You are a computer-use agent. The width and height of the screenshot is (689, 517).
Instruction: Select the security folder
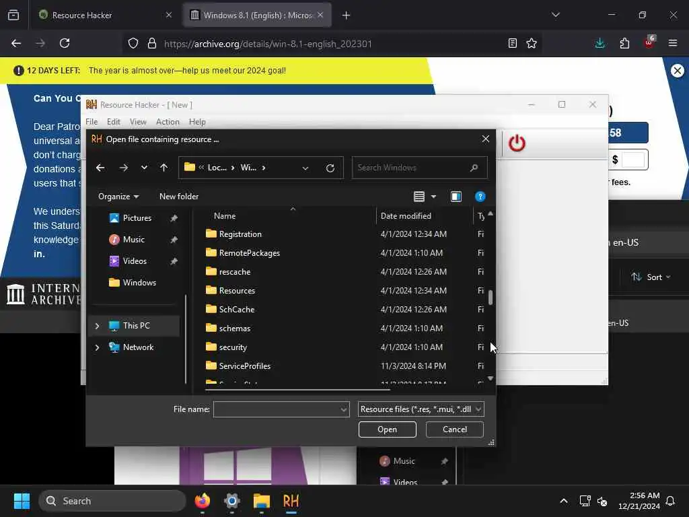click(232, 348)
